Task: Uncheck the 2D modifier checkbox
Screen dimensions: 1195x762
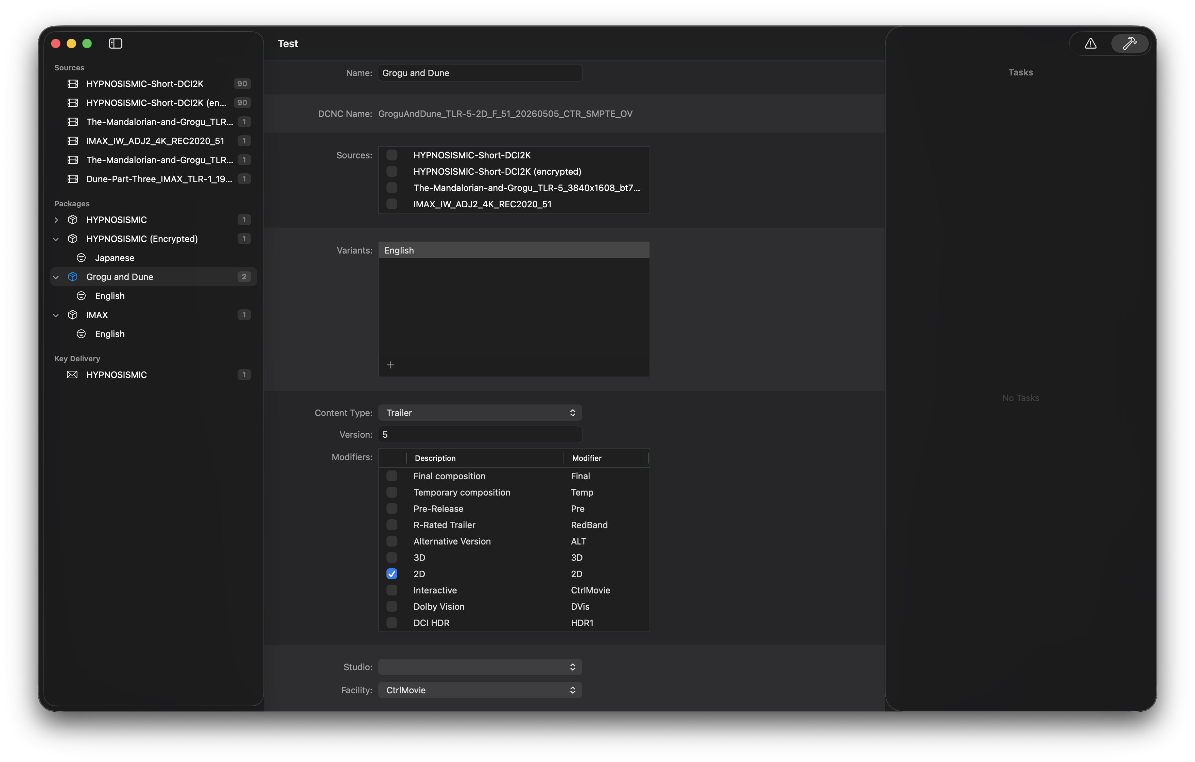Action: pyautogui.click(x=392, y=574)
